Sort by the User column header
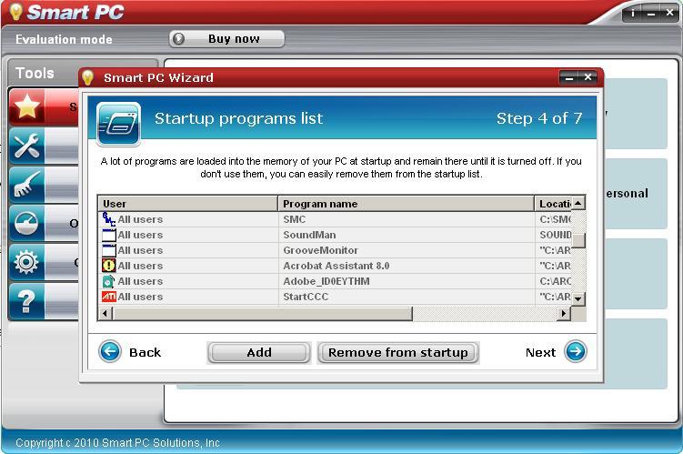Viewport: 683px width, 454px height. [x=187, y=204]
